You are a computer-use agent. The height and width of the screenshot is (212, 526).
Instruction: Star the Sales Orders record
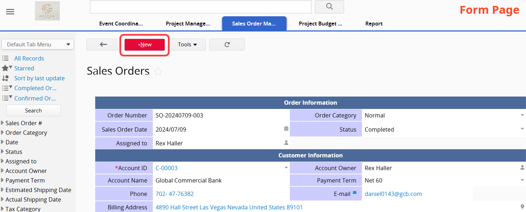158,72
